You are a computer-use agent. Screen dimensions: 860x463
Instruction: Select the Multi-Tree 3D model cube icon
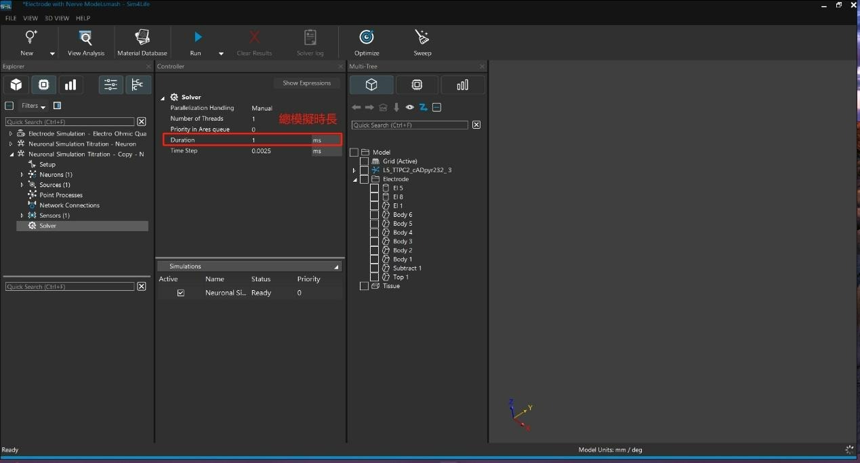371,85
